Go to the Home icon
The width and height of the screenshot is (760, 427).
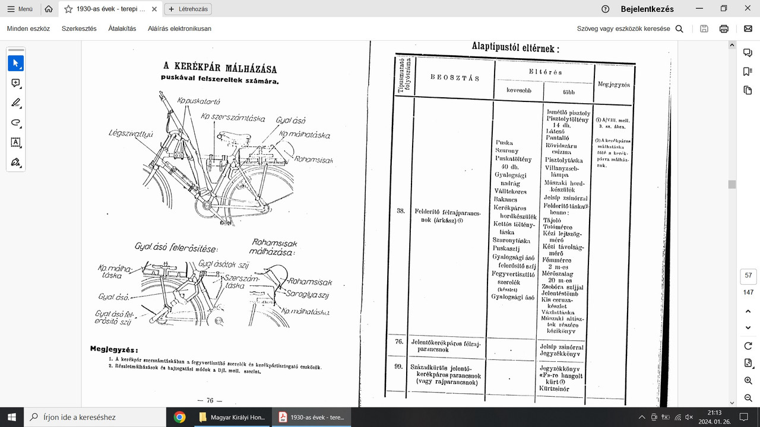pos(49,9)
